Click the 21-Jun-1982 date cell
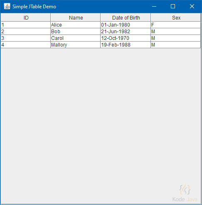Screen dimensions: 202x205 [x=126, y=32]
